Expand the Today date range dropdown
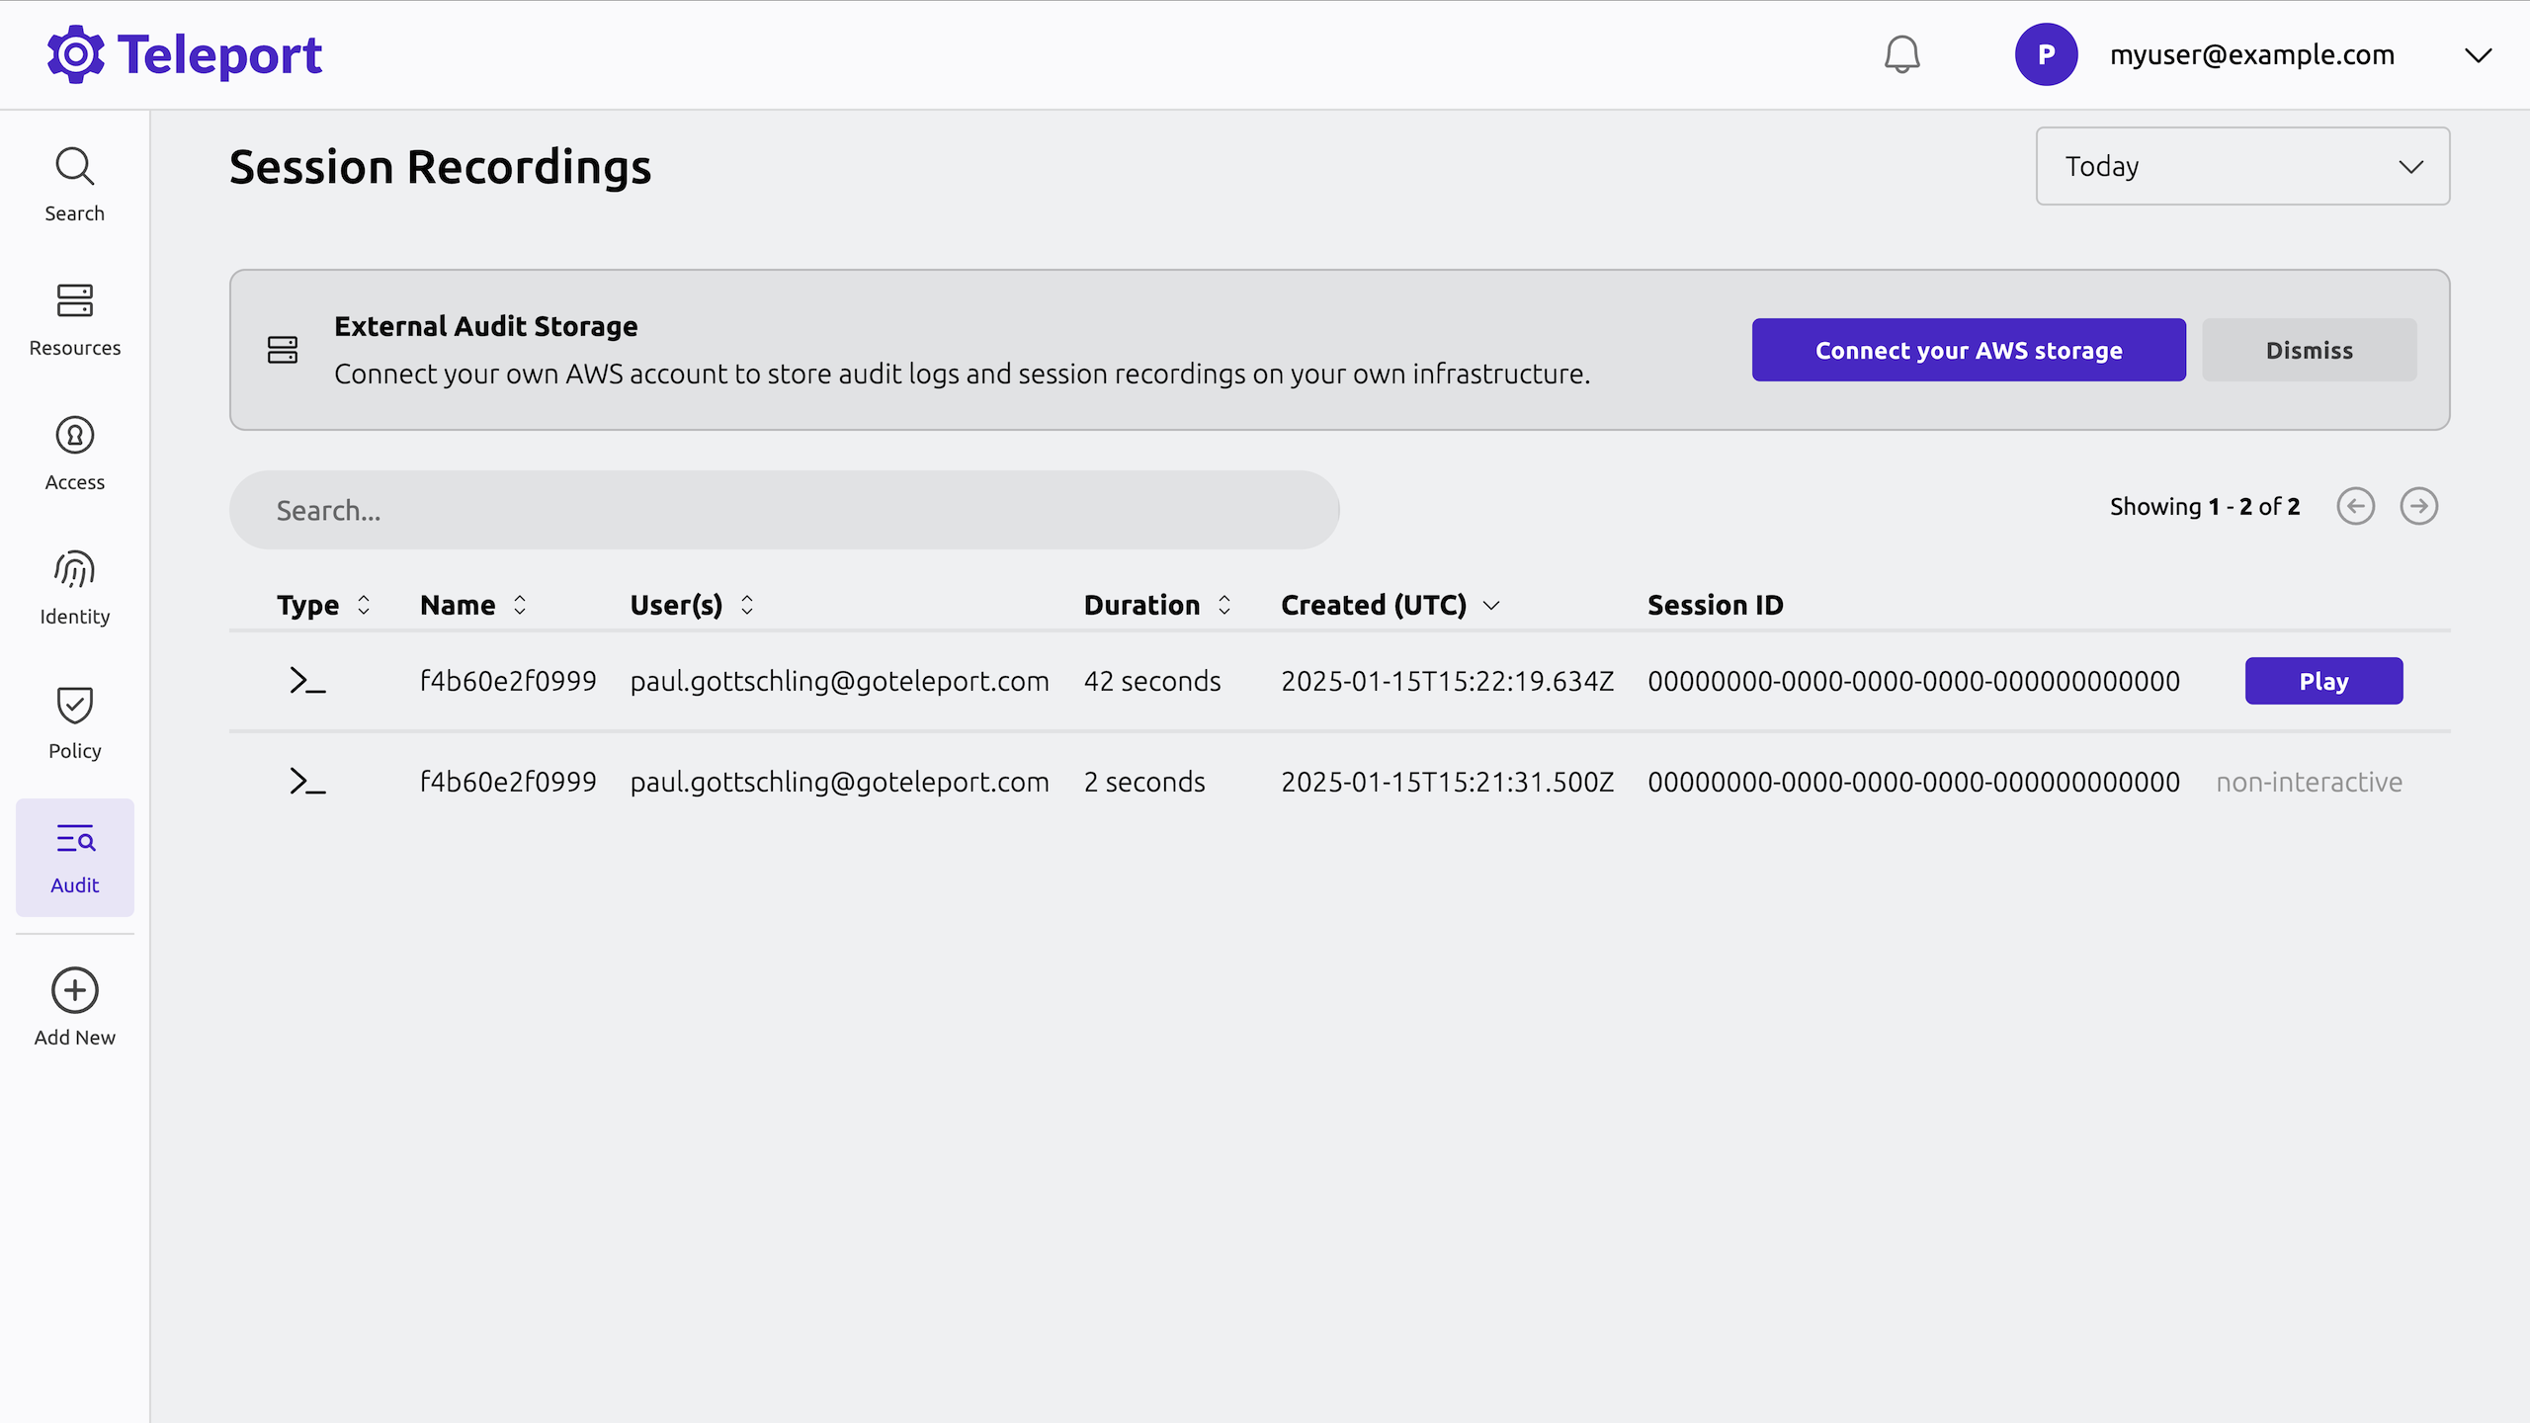Viewport: 2530px width, 1423px height. click(x=2241, y=166)
